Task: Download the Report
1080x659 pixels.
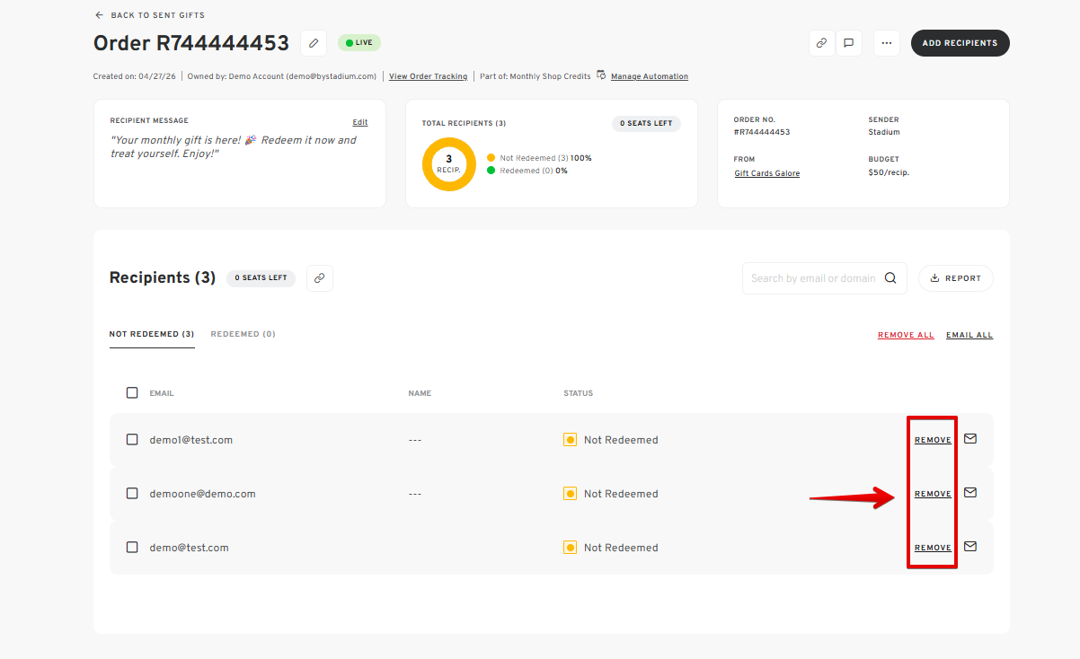Action: click(x=955, y=278)
